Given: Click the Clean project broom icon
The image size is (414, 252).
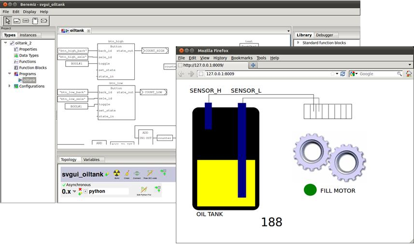Looking at the screenshot, I should click(127, 173).
